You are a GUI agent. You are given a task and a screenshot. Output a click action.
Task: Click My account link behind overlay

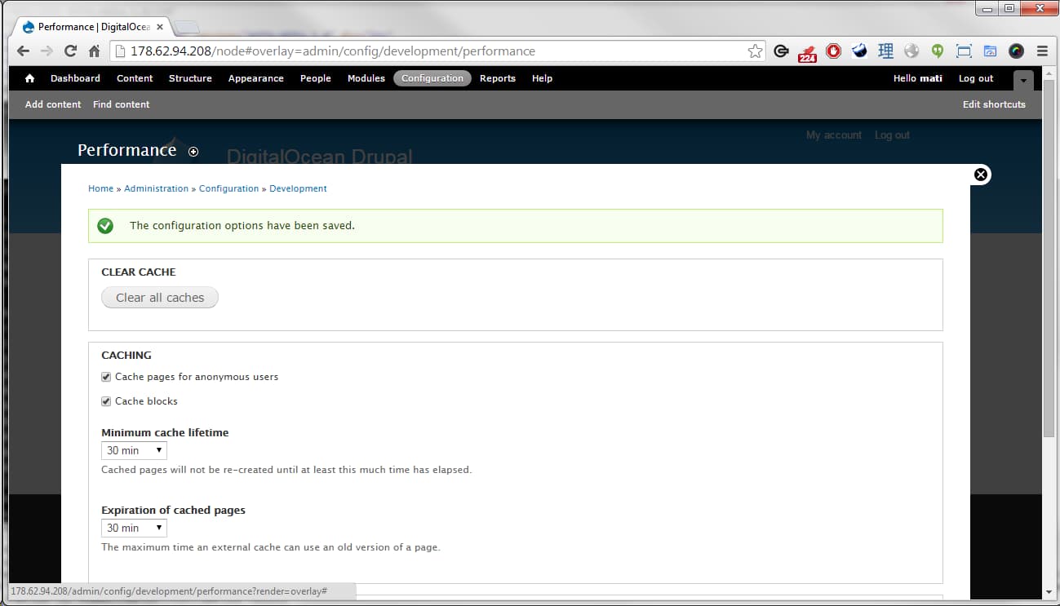pos(834,135)
